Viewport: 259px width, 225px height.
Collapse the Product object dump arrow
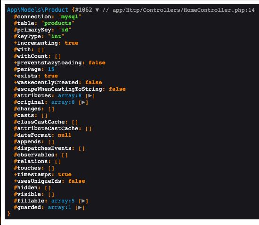(97, 10)
